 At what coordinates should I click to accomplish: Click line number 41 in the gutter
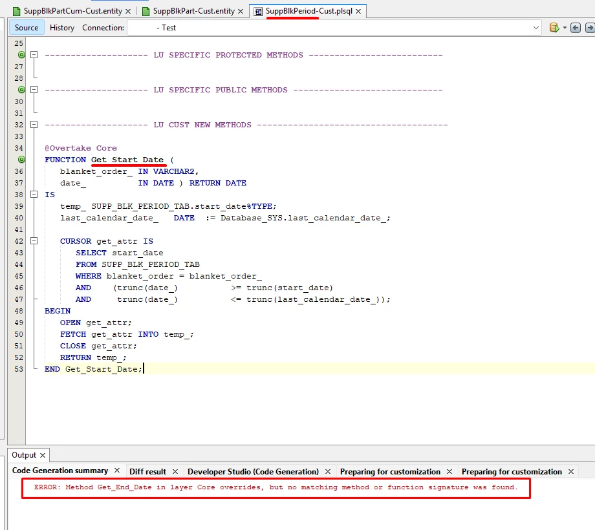point(19,229)
